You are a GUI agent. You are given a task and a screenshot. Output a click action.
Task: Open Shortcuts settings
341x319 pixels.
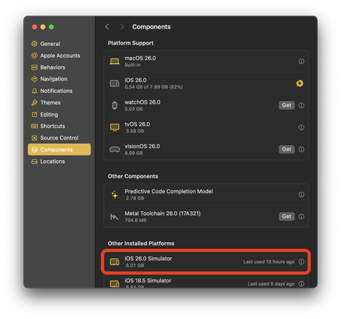(x=48, y=126)
